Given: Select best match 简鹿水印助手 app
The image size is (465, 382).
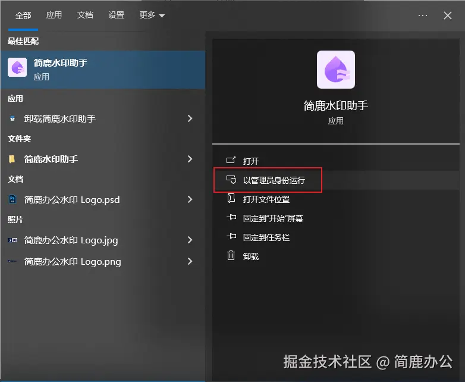Looking at the screenshot, I should [103, 70].
